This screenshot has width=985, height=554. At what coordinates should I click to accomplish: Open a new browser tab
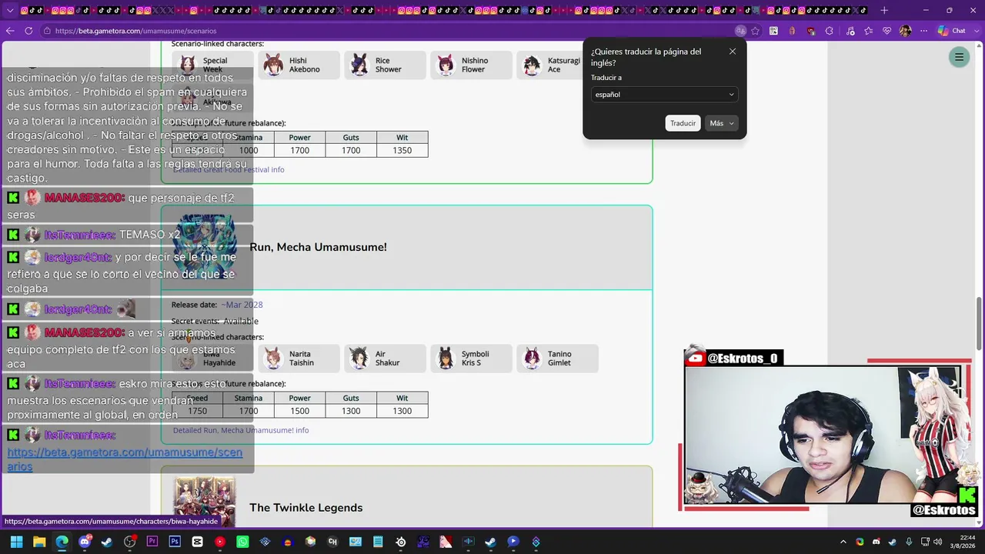tap(884, 10)
